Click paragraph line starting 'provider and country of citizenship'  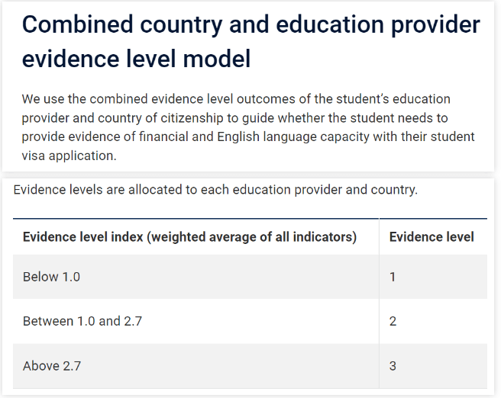[x=235, y=118]
